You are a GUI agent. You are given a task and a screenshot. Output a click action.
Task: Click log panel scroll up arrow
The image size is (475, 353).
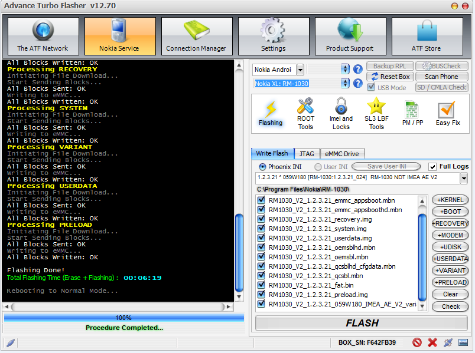pos(239,65)
